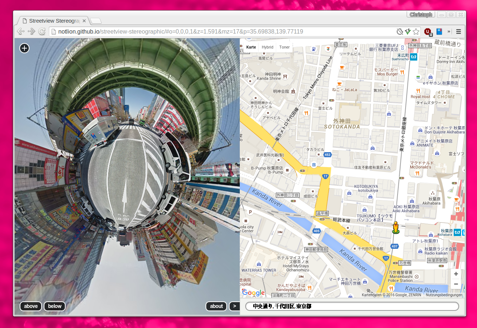This screenshot has height=328, width=477.
Task: Click the 'above' view button
Action: point(31,306)
